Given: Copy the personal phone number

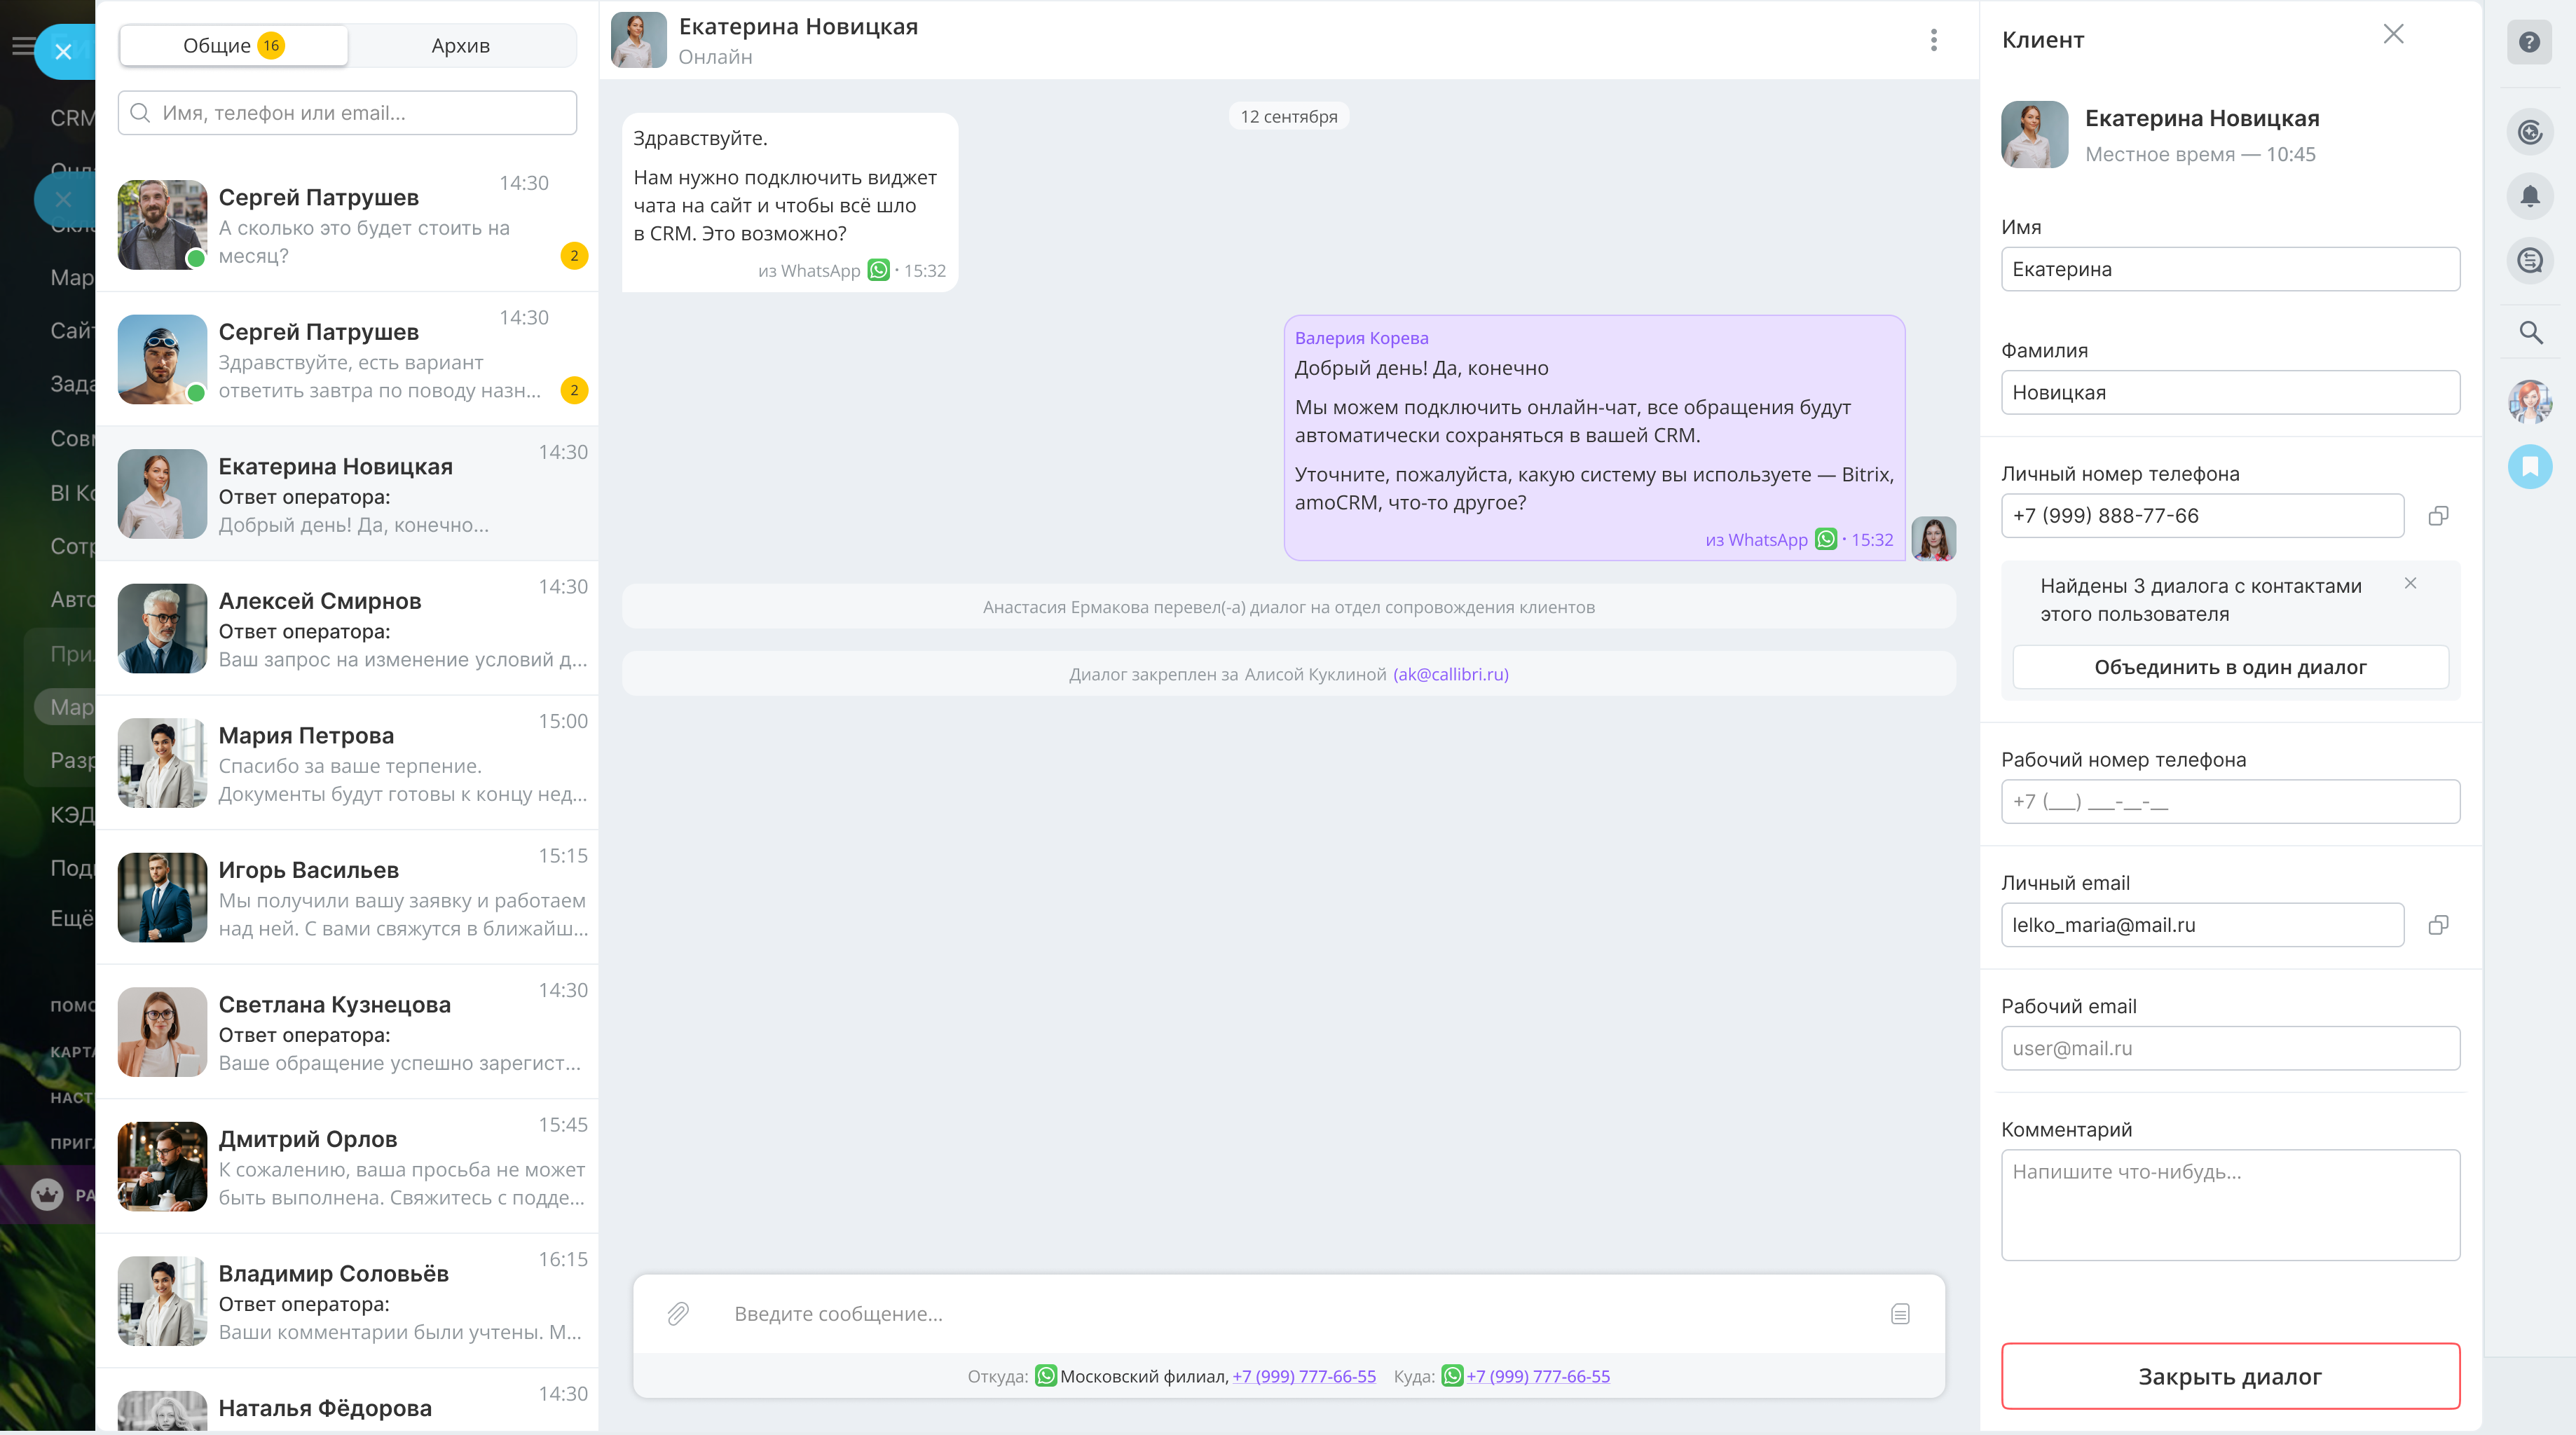Looking at the screenshot, I should tap(2438, 516).
